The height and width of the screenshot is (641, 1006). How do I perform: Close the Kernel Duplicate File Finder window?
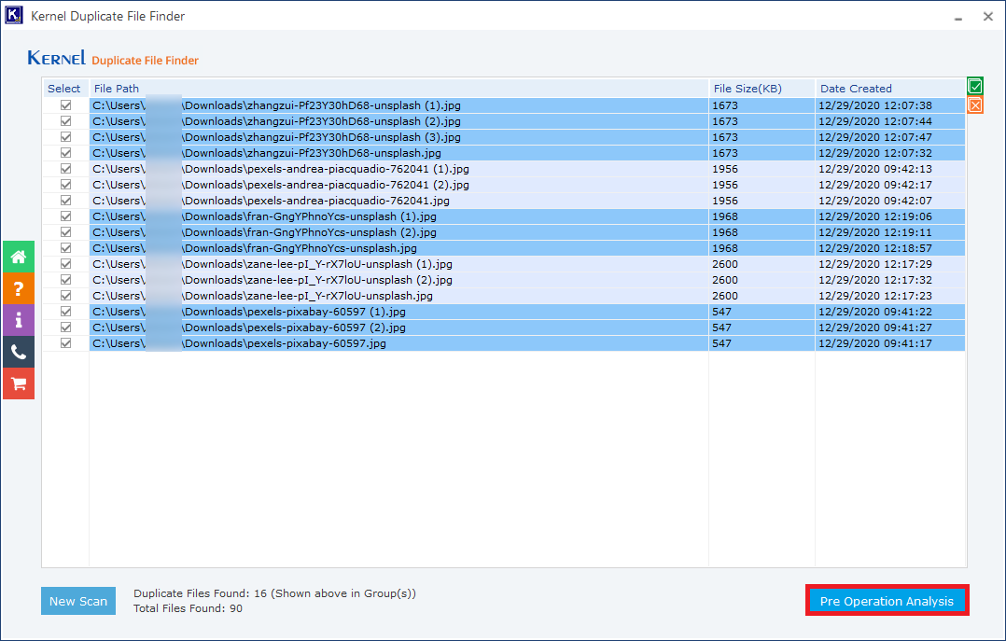988,17
